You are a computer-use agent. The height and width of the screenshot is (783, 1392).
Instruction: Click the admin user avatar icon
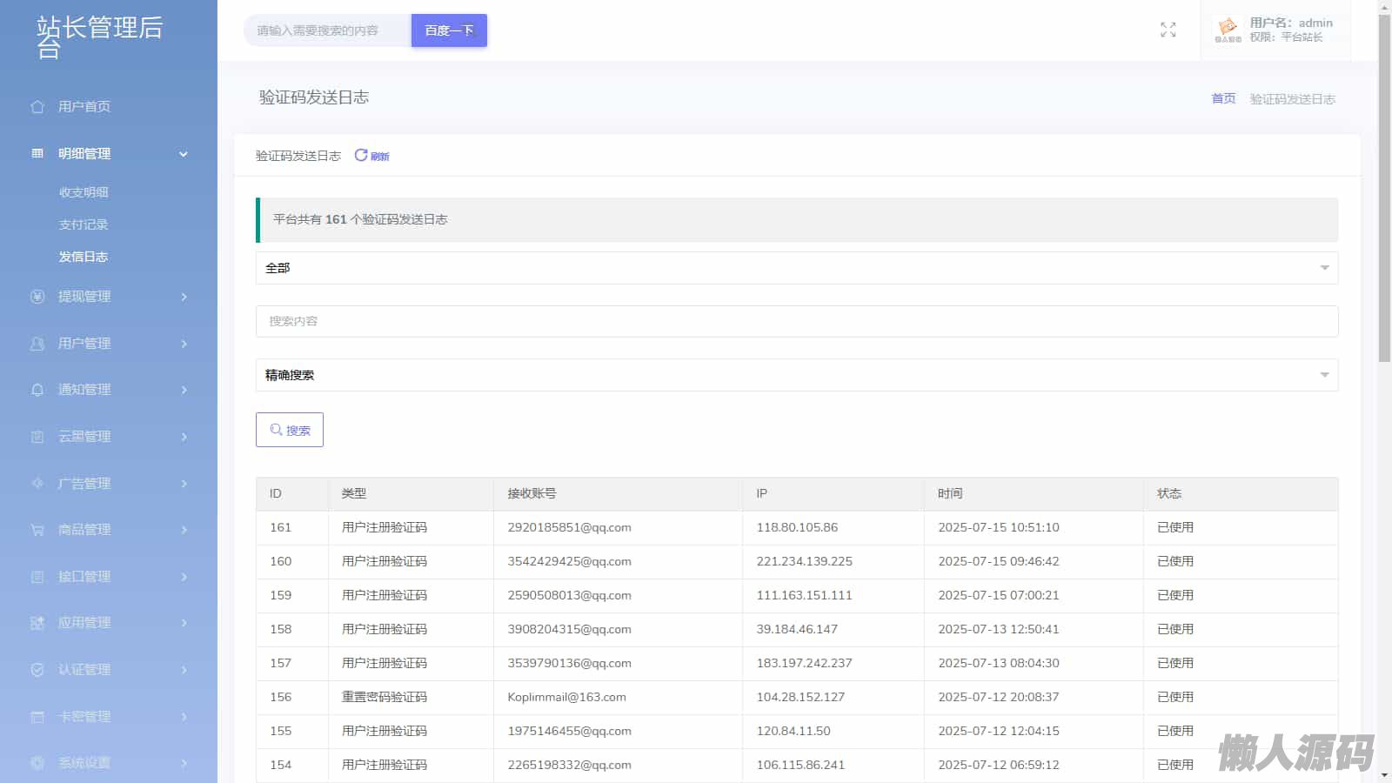[1228, 30]
